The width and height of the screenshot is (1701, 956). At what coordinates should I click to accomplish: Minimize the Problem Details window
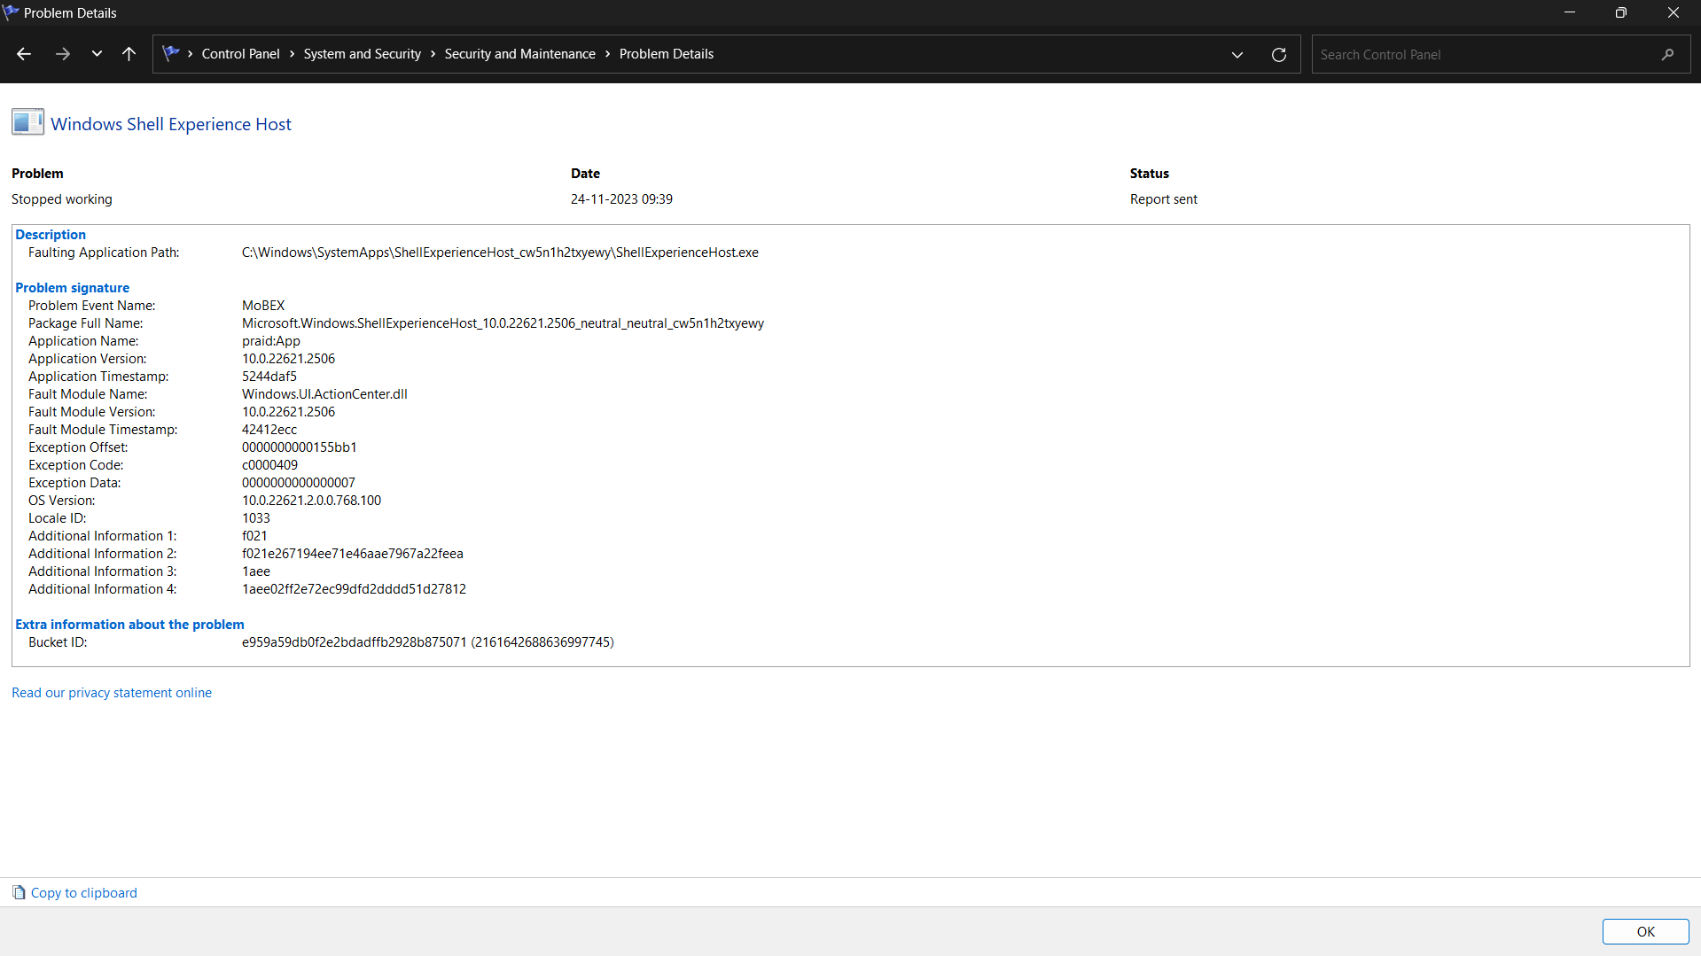pyautogui.click(x=1569, y=12)
